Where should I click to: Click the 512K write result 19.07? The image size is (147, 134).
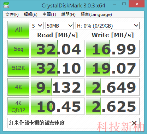click(113, 68)
